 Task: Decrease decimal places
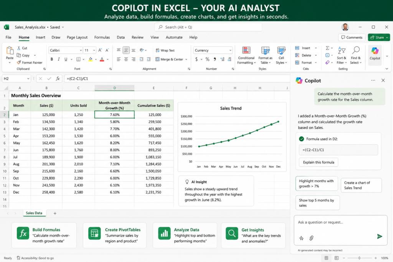[230, 59]
